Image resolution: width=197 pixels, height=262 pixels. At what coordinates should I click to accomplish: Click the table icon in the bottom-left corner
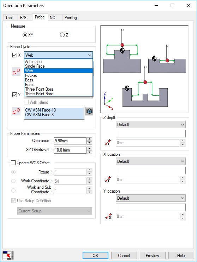(8, 255)
